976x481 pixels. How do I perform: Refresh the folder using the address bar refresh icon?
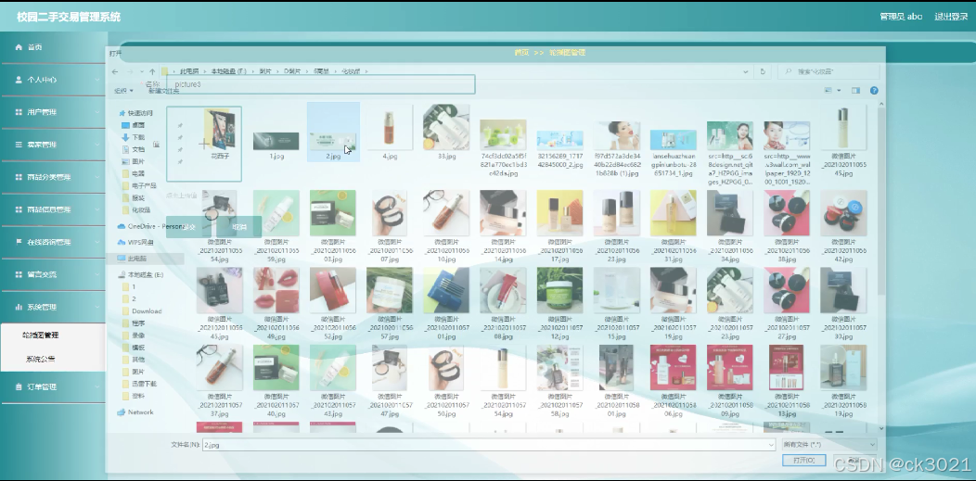click(763, 71)
